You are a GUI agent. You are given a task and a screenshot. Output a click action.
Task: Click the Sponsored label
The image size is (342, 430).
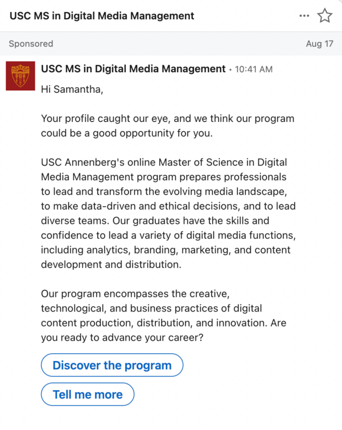pos(31,44)
